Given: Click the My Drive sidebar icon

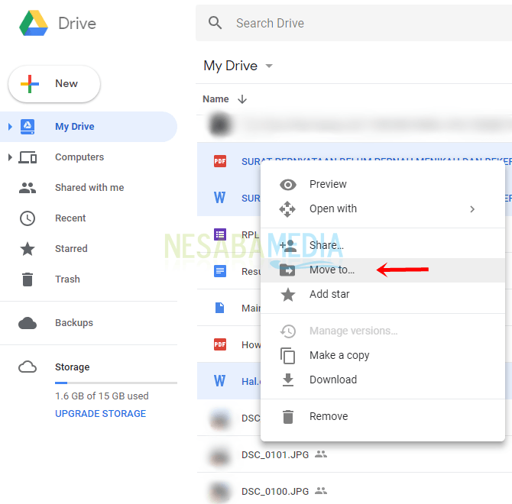Looking at the screenshot, I should pyautogui.click(x=28, y=127).
